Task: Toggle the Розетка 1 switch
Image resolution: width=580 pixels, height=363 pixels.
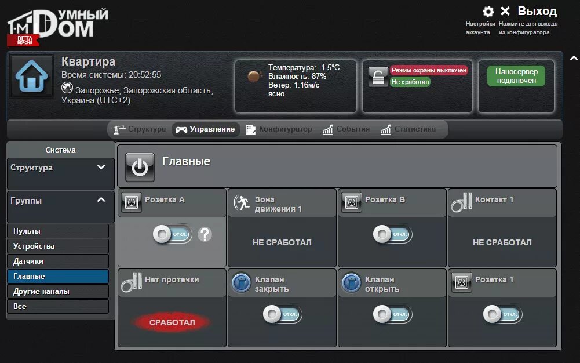Action: coord(503,314)
